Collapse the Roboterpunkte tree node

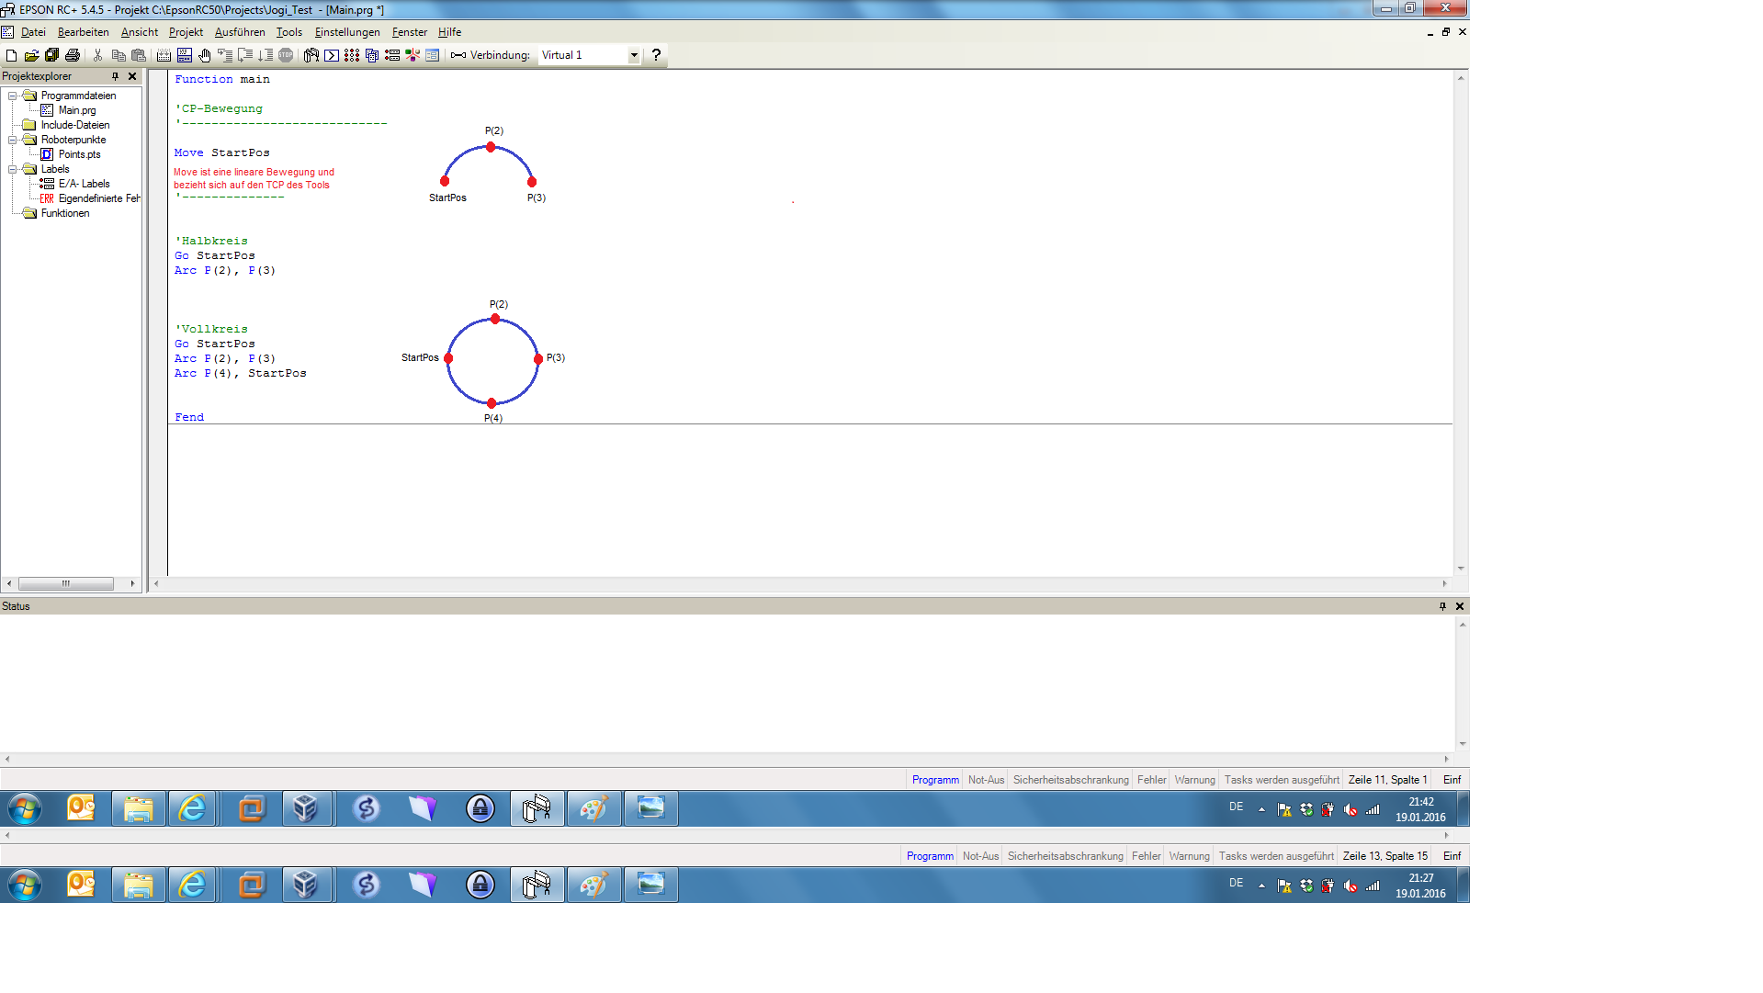(13, 140)
